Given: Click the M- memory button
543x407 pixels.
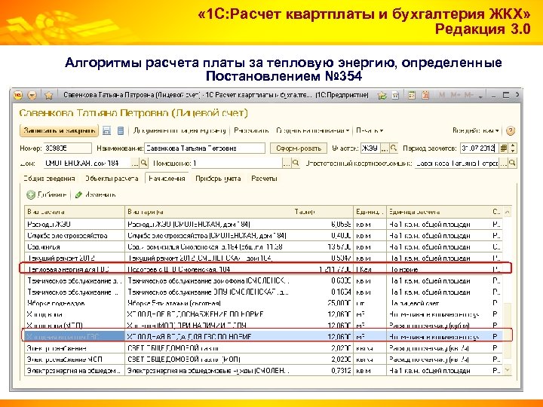Looking at the screenshot, I should pyautogui.click(x=469, y=95).
